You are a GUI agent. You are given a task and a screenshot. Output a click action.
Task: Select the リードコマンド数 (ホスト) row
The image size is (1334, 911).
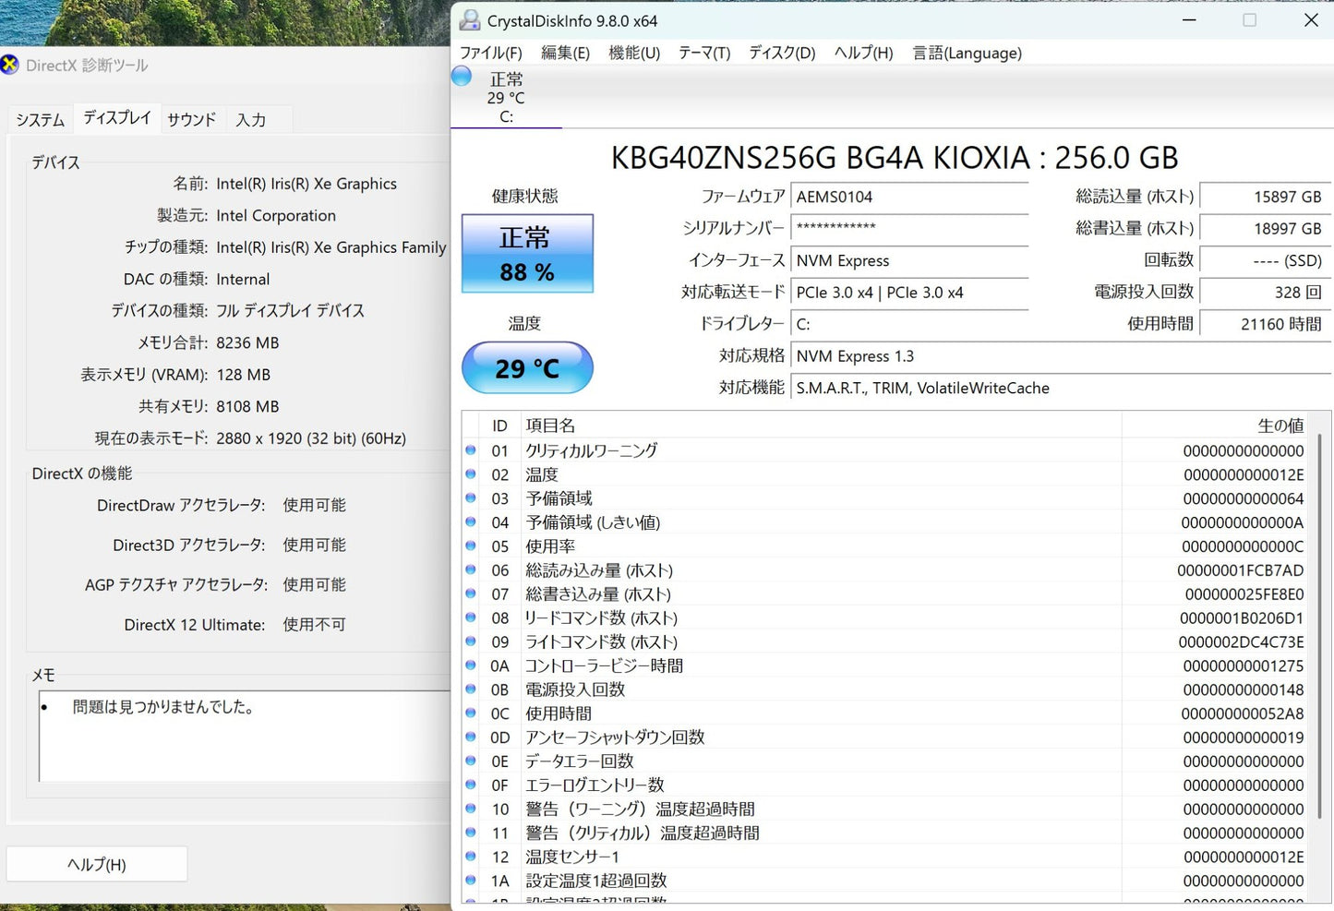[886, 618]
